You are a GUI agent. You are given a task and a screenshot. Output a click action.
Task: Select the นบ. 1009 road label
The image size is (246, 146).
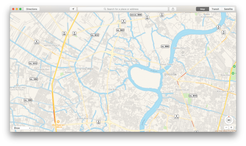[x=28, y=100]
